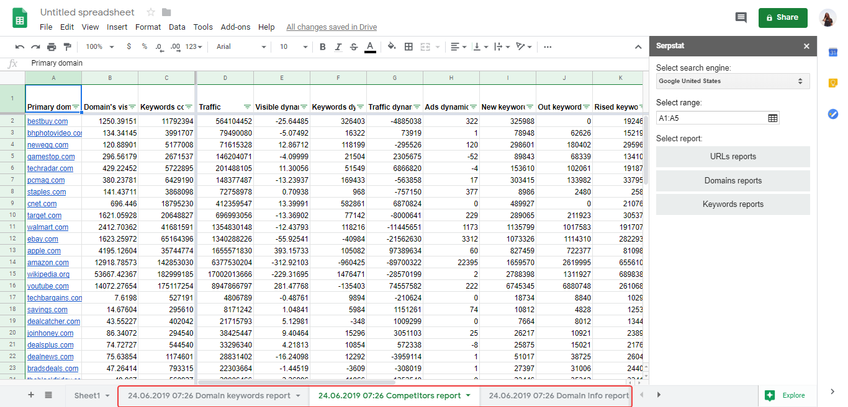The height and width of the screenshot is (407, 848).
Task: Open the wikipedia.org link
Action: click(x=48, y=274)
